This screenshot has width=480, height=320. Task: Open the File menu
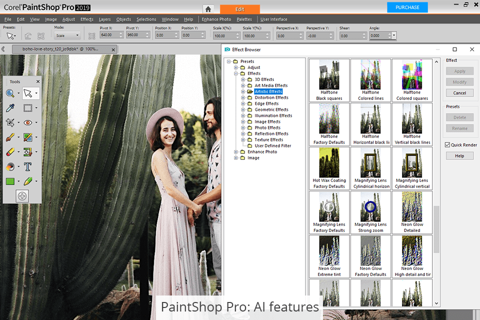pyautogui.click(x=8, y=19)
